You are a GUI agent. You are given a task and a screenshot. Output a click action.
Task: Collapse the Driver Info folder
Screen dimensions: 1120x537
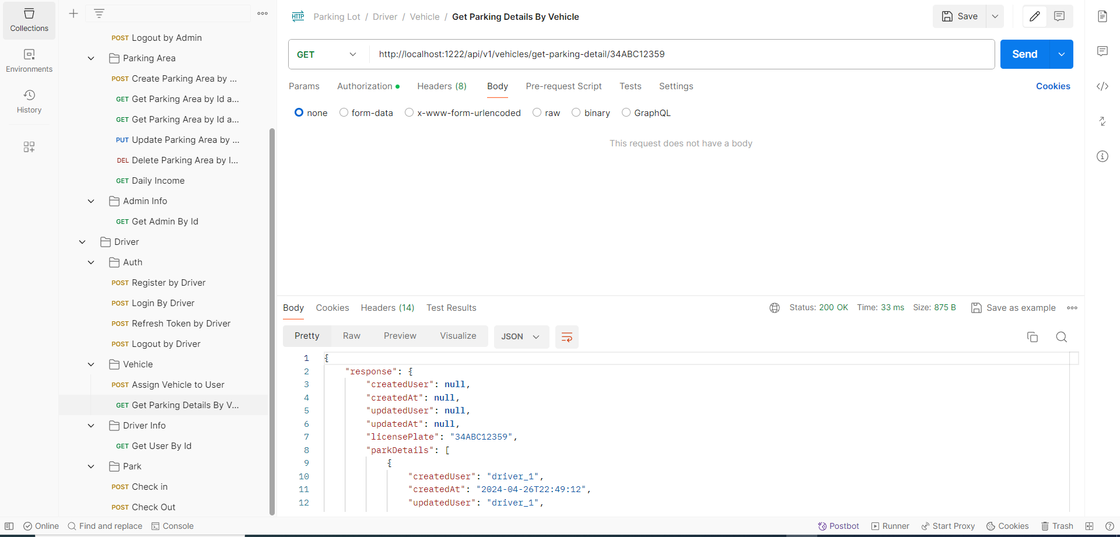91,426
